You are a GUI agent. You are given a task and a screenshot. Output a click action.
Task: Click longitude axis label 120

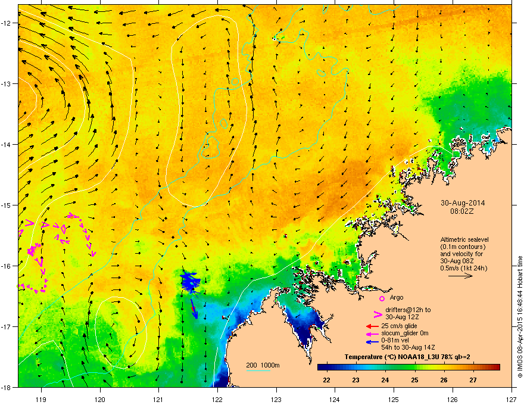click(100, 399)
